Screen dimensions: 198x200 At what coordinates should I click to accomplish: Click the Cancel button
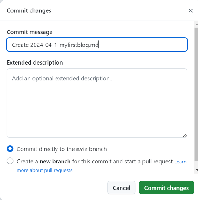122,188
